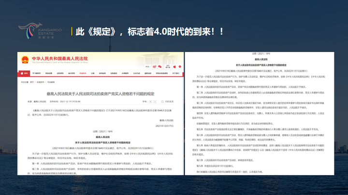Open the 公众互动 nav item

pyautogui.click(x=136, y=73)
